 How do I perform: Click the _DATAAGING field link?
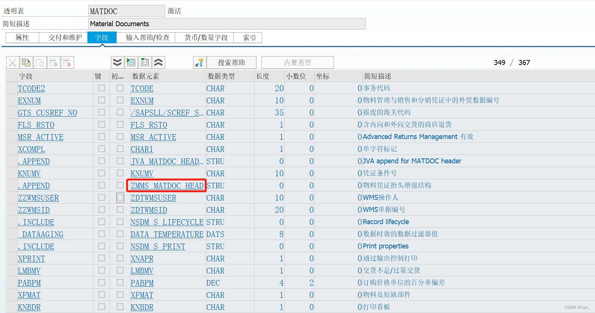tap(41, 234)
